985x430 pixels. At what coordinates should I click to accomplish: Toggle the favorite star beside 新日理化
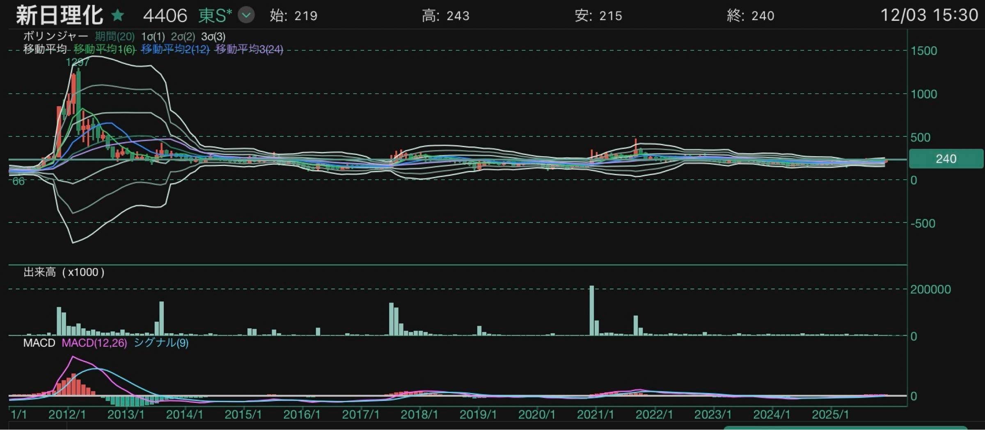[118, 16]
